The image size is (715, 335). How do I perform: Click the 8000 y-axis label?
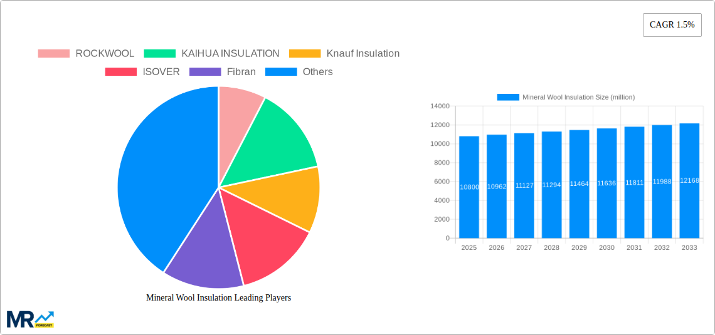click(442, 163)
